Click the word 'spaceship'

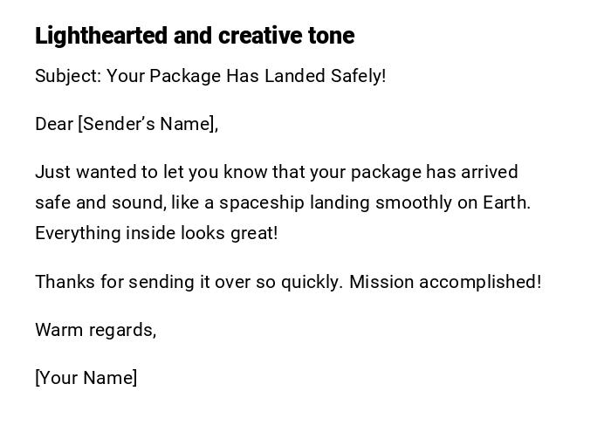coord(262,202)
